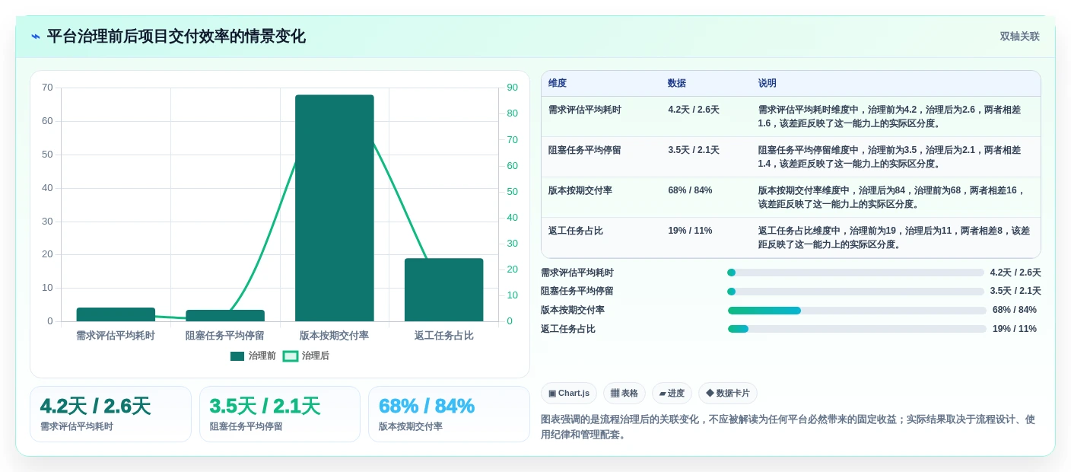Image resolution: width=1071 pixels, height=472 pixels.
Task: Select the 进度 tag chip
Action: (672, 393)
